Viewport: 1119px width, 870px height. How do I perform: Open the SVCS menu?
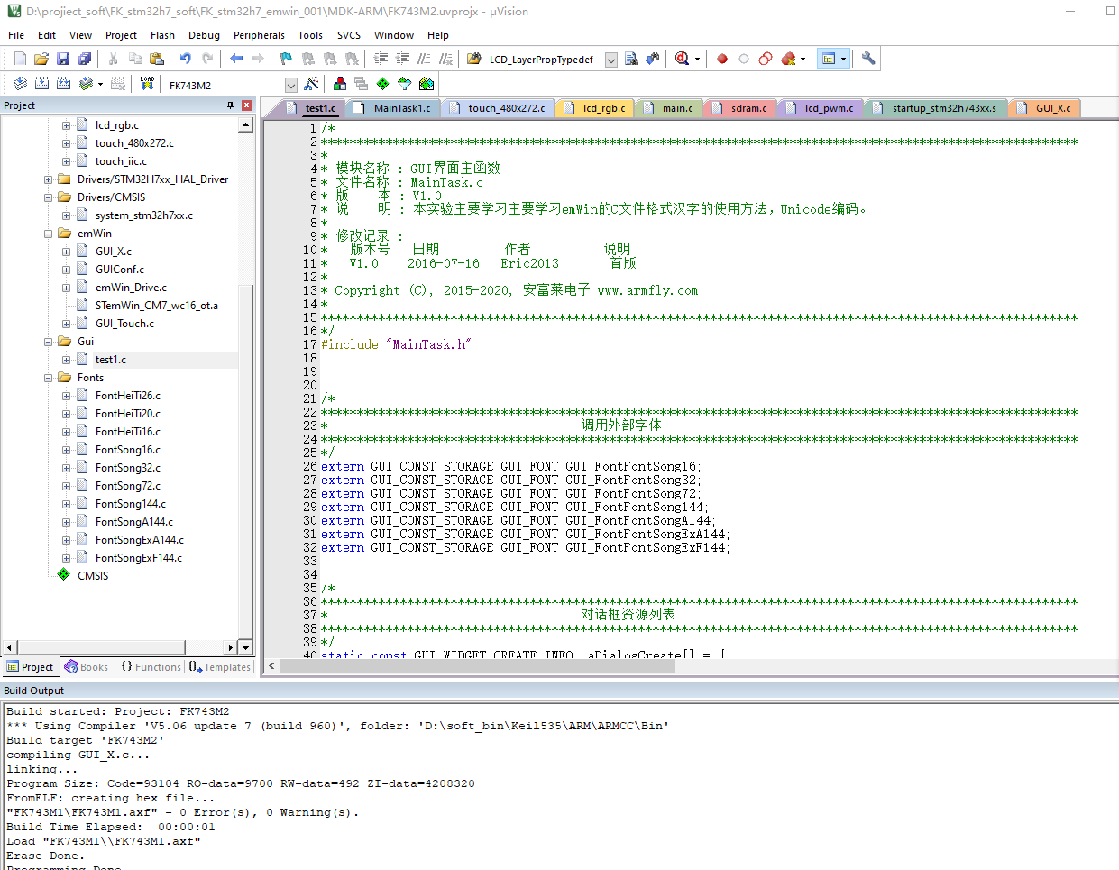click(x=349, y=35)
